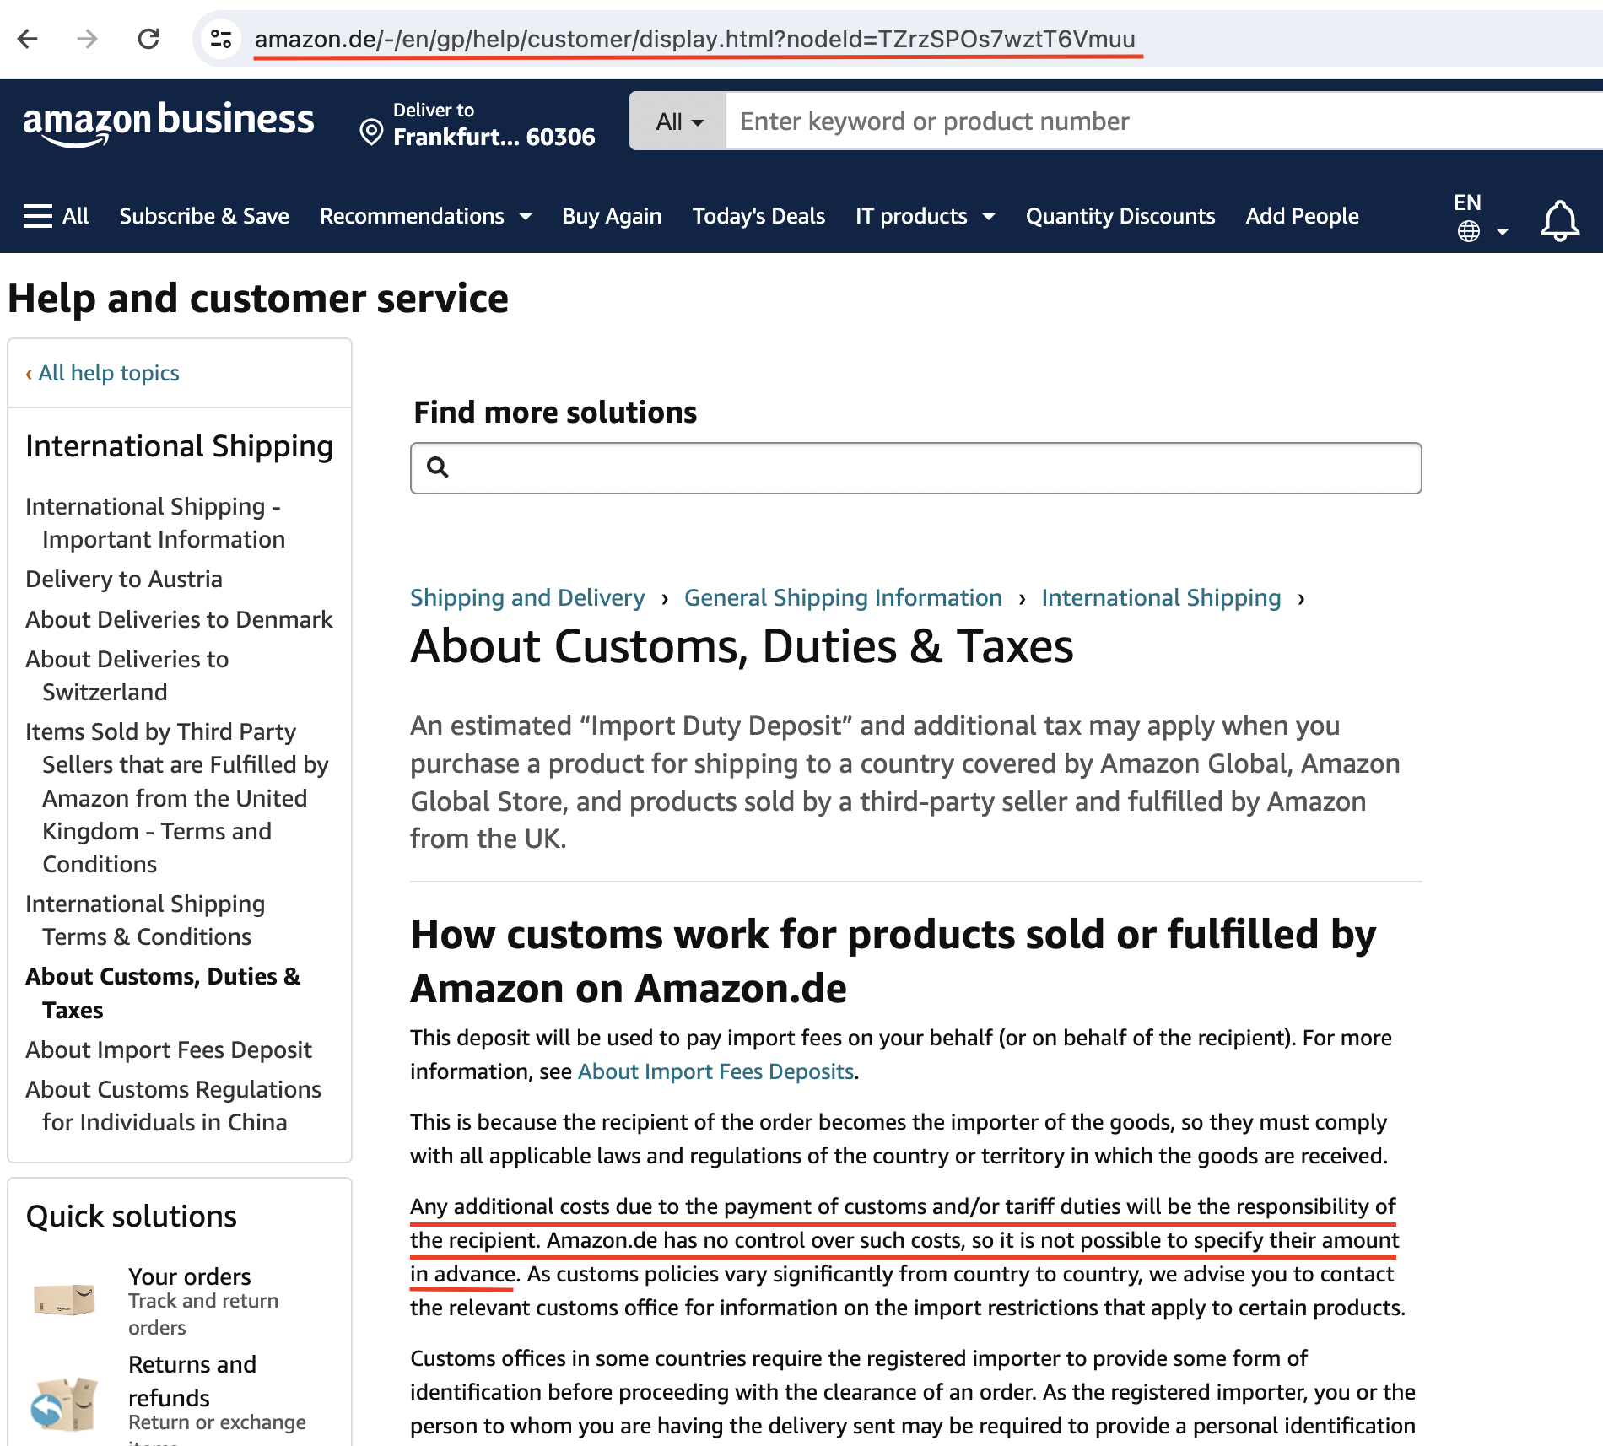Open Your orders quick solution
Viewport: 1603px width, 1446px height.
190,1276
